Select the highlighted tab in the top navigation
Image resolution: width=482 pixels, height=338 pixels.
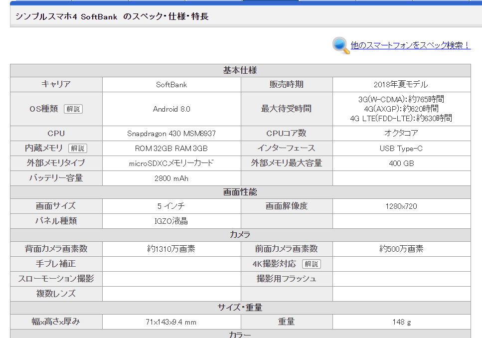click(270, 2)
